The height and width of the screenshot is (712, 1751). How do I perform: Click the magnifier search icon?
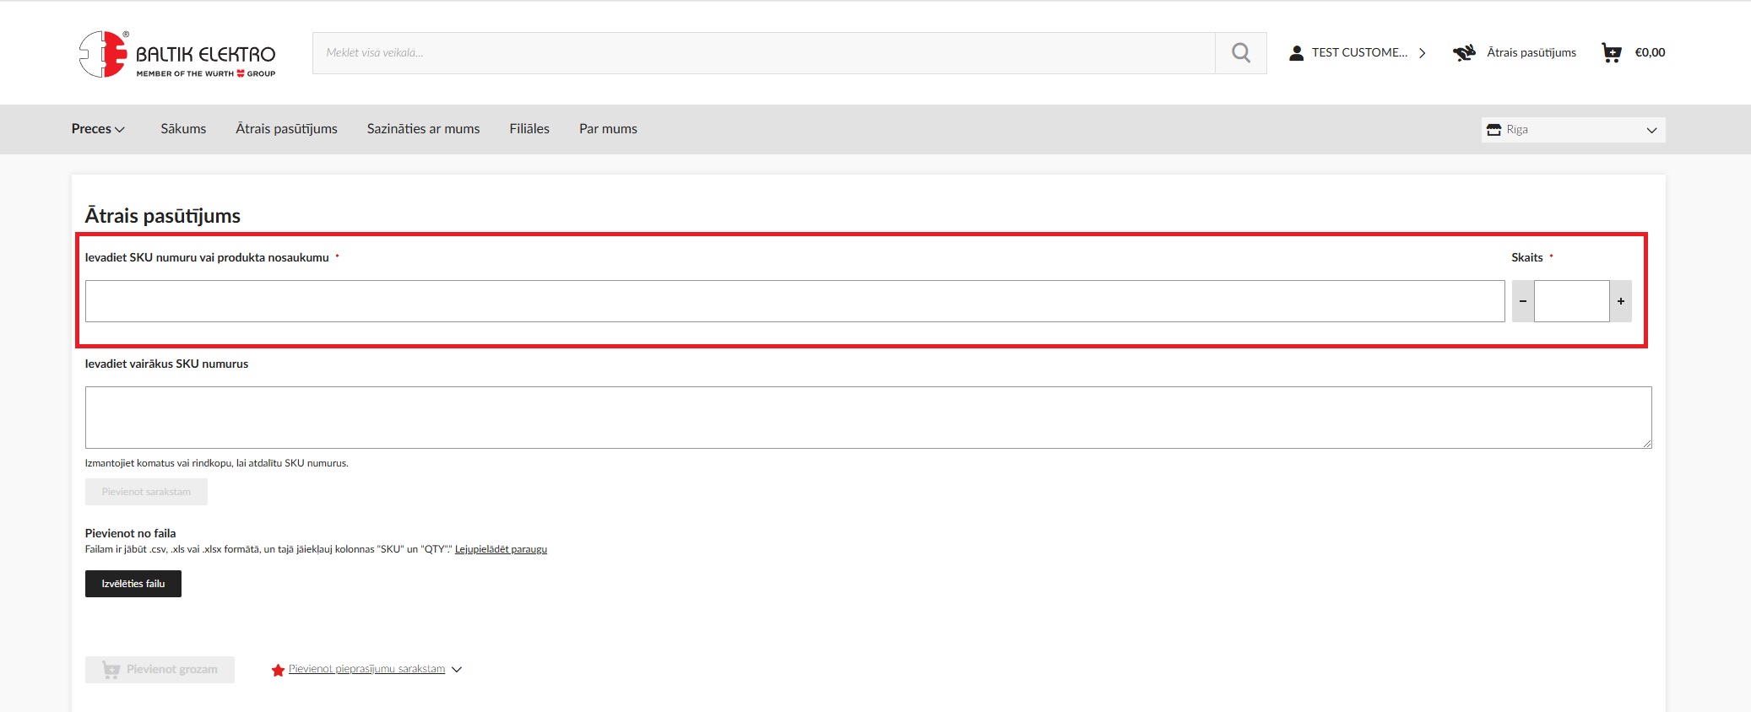(x=1240, y=53)
